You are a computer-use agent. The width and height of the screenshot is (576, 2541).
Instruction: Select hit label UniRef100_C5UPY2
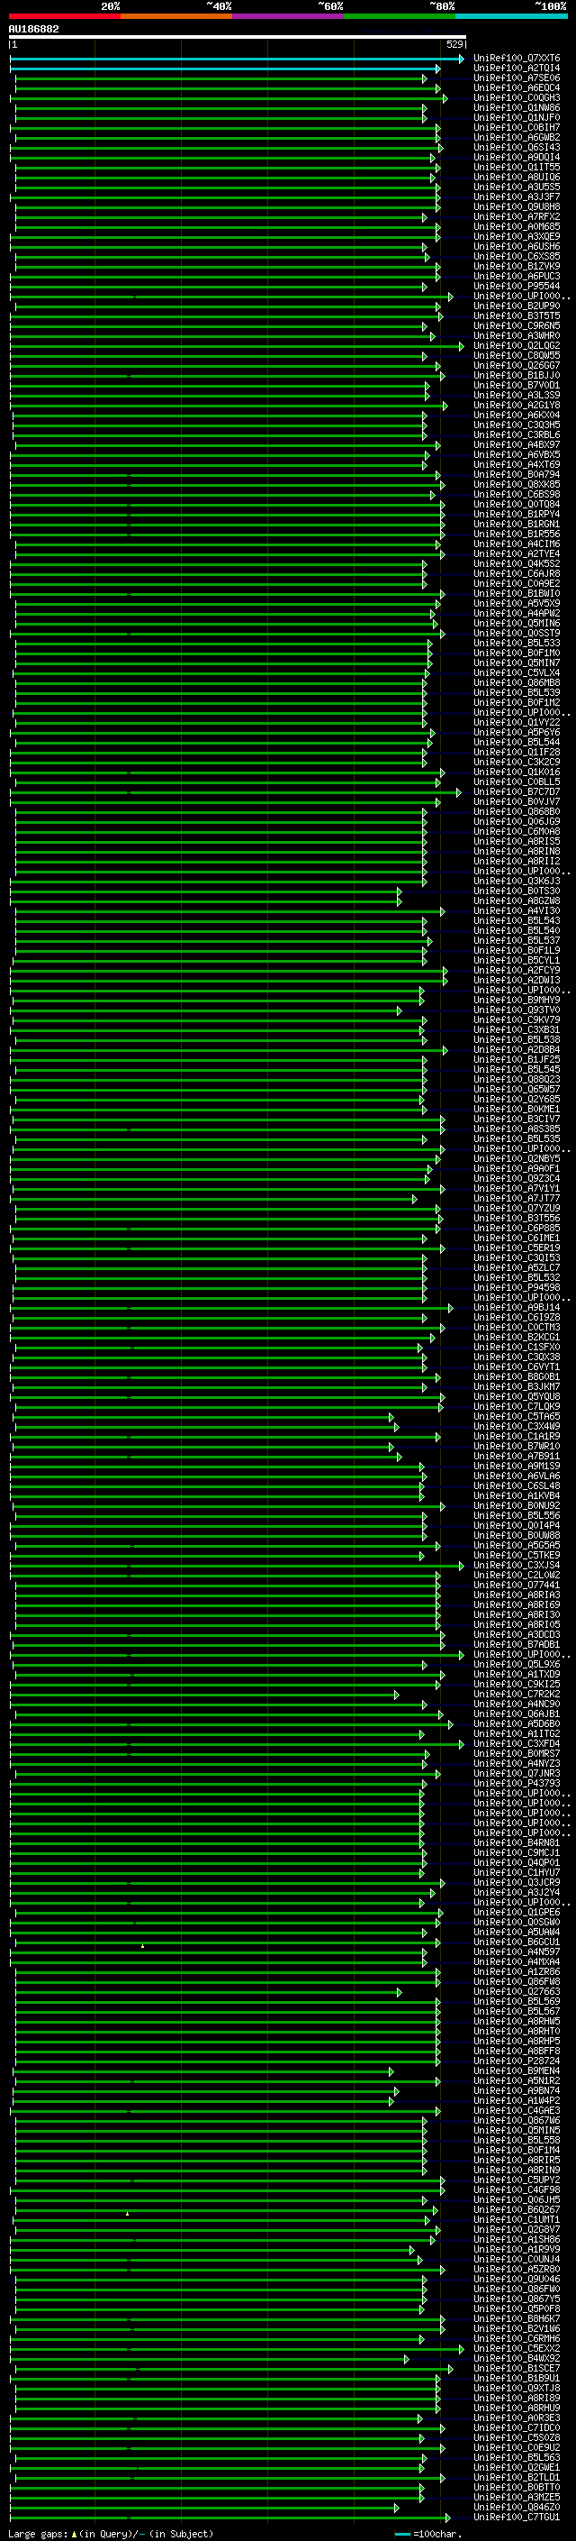point(517,2180)
